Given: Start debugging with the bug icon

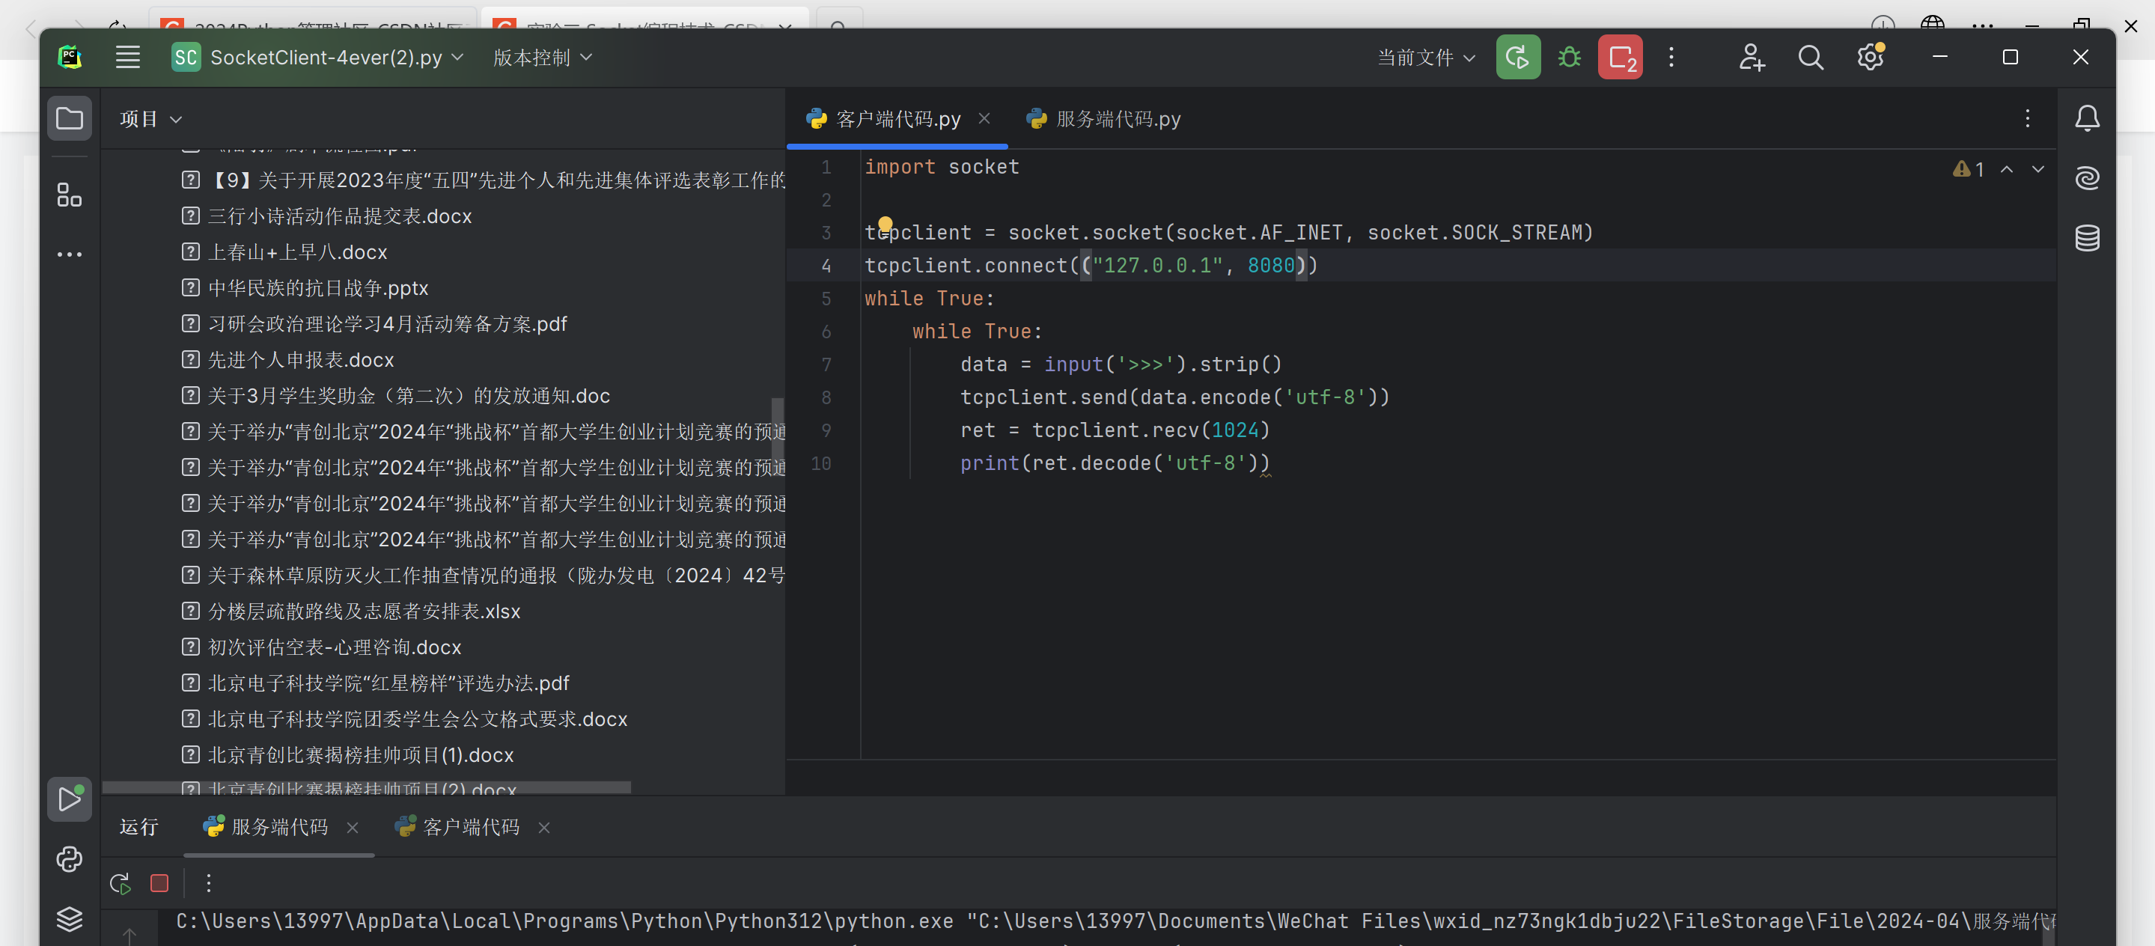Looking at the screenshot, I should (x=1570, y=57).
